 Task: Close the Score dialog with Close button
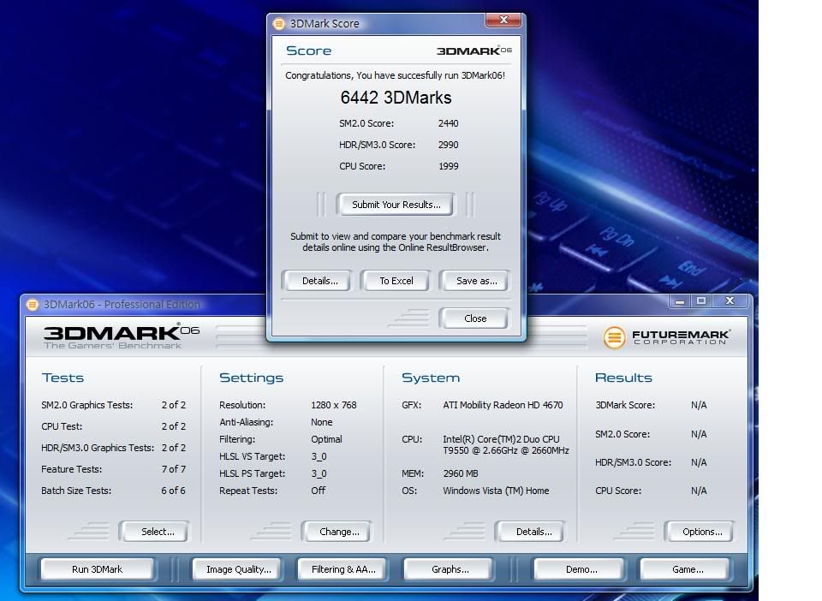pyautogui.click(x=474, y=318)
